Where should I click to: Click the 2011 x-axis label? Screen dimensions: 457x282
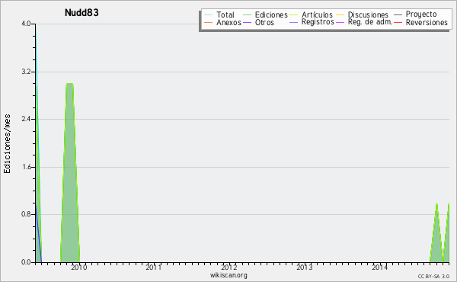pos(154,268)
